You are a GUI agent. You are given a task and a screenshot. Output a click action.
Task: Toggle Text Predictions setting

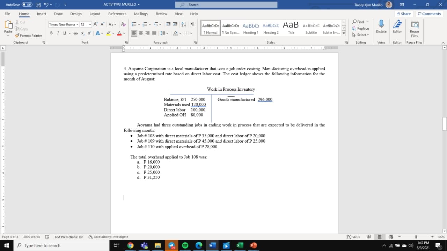(x=69, y=237)
